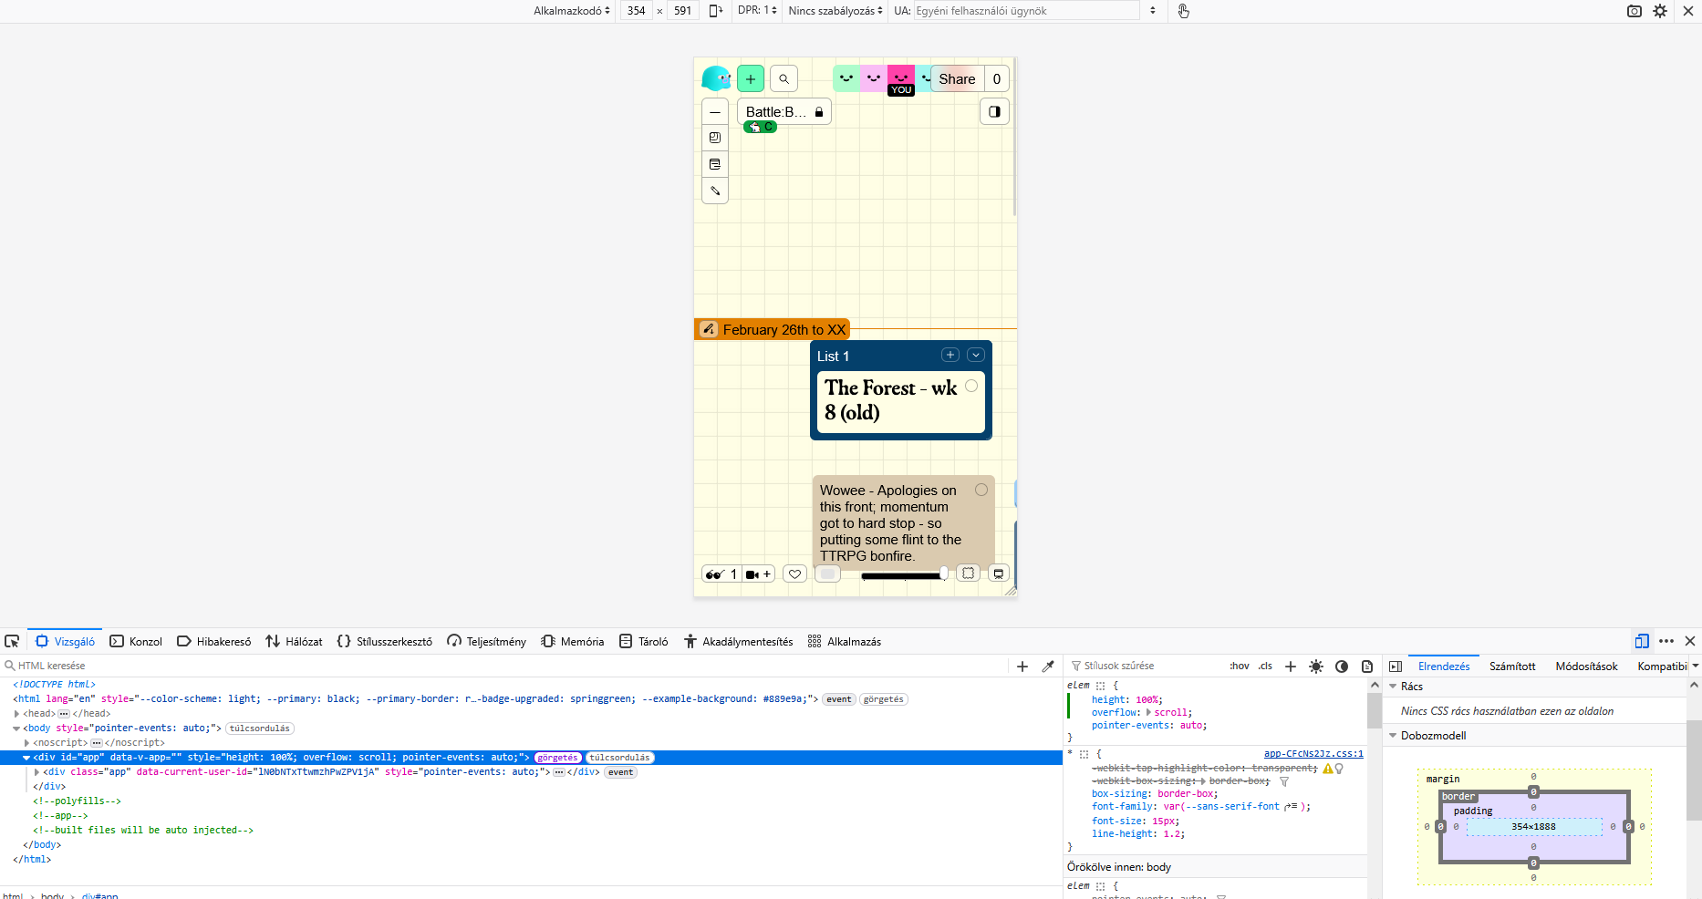The image size is (1702, 899).
Task: Switch to the Konzol tab
Action: [x=136, y=642]
